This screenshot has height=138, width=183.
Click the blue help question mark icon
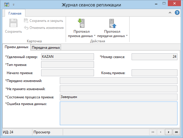177,13
